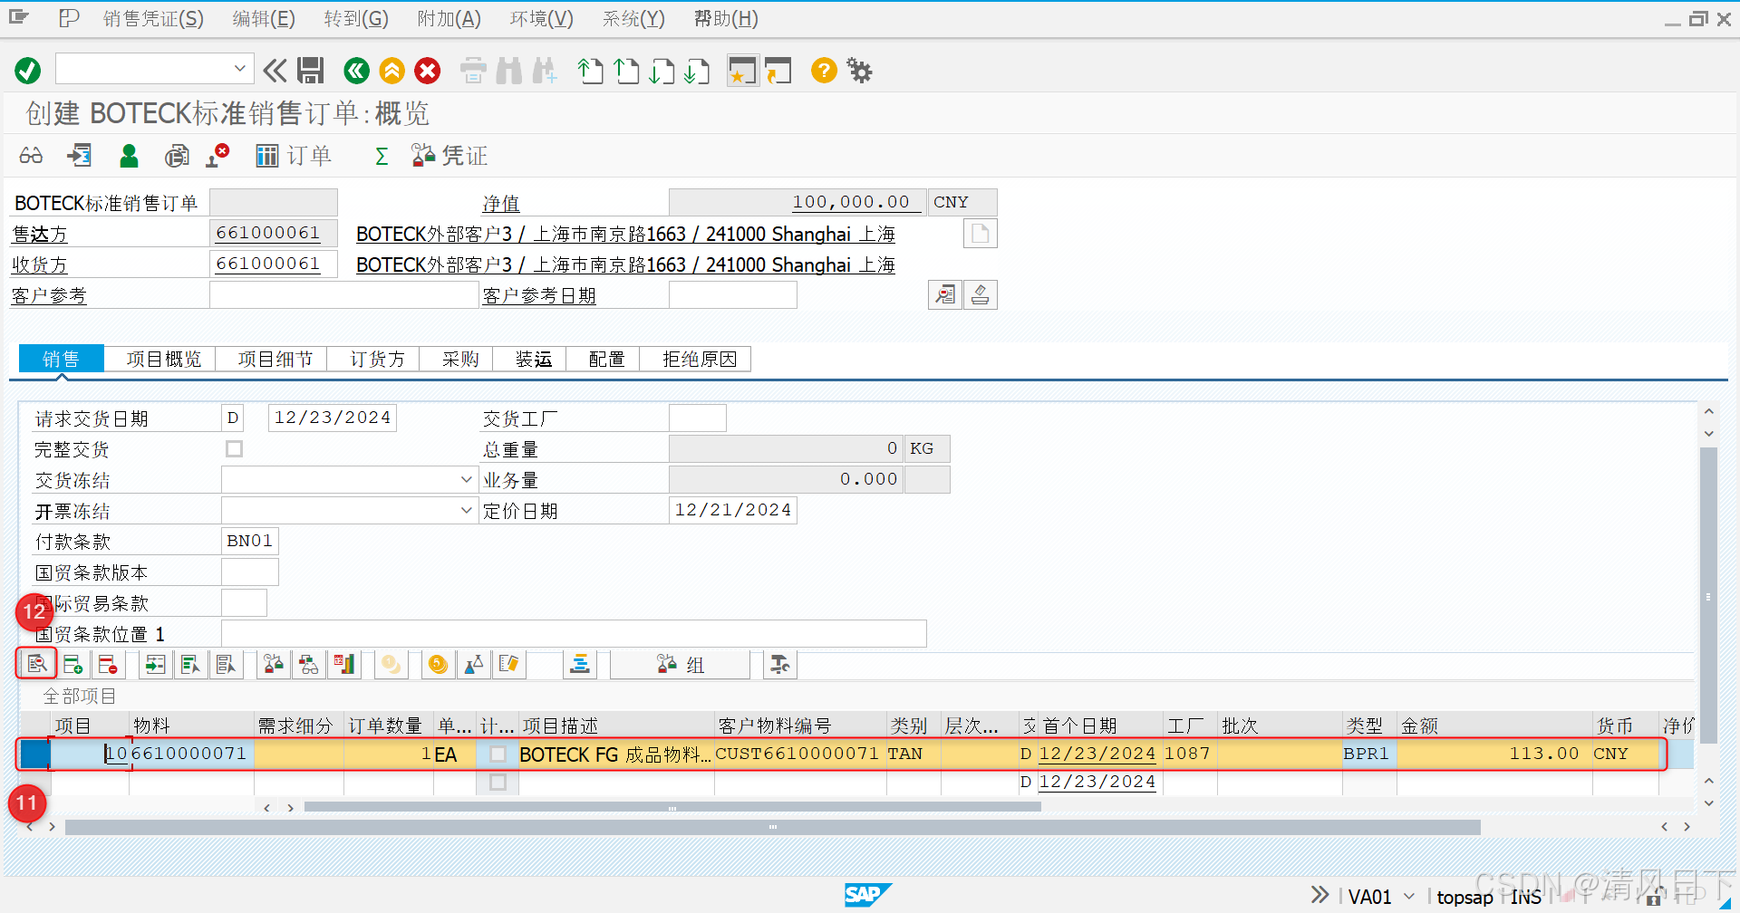Open the 帮助(H) menu
1740x913 pixels.
tap(726, 18)
